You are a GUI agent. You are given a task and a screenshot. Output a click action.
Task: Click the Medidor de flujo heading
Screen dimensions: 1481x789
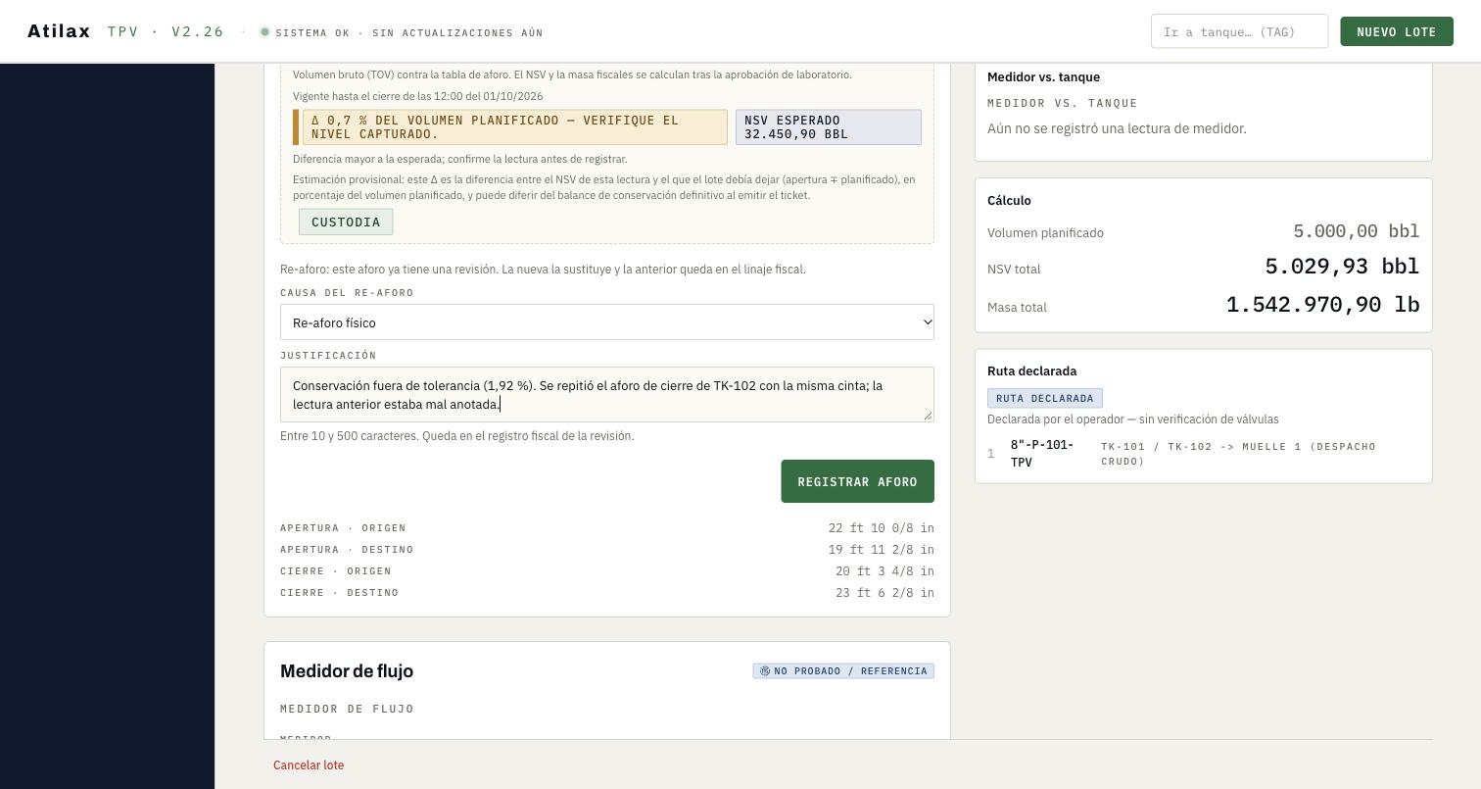coord(347,671)
